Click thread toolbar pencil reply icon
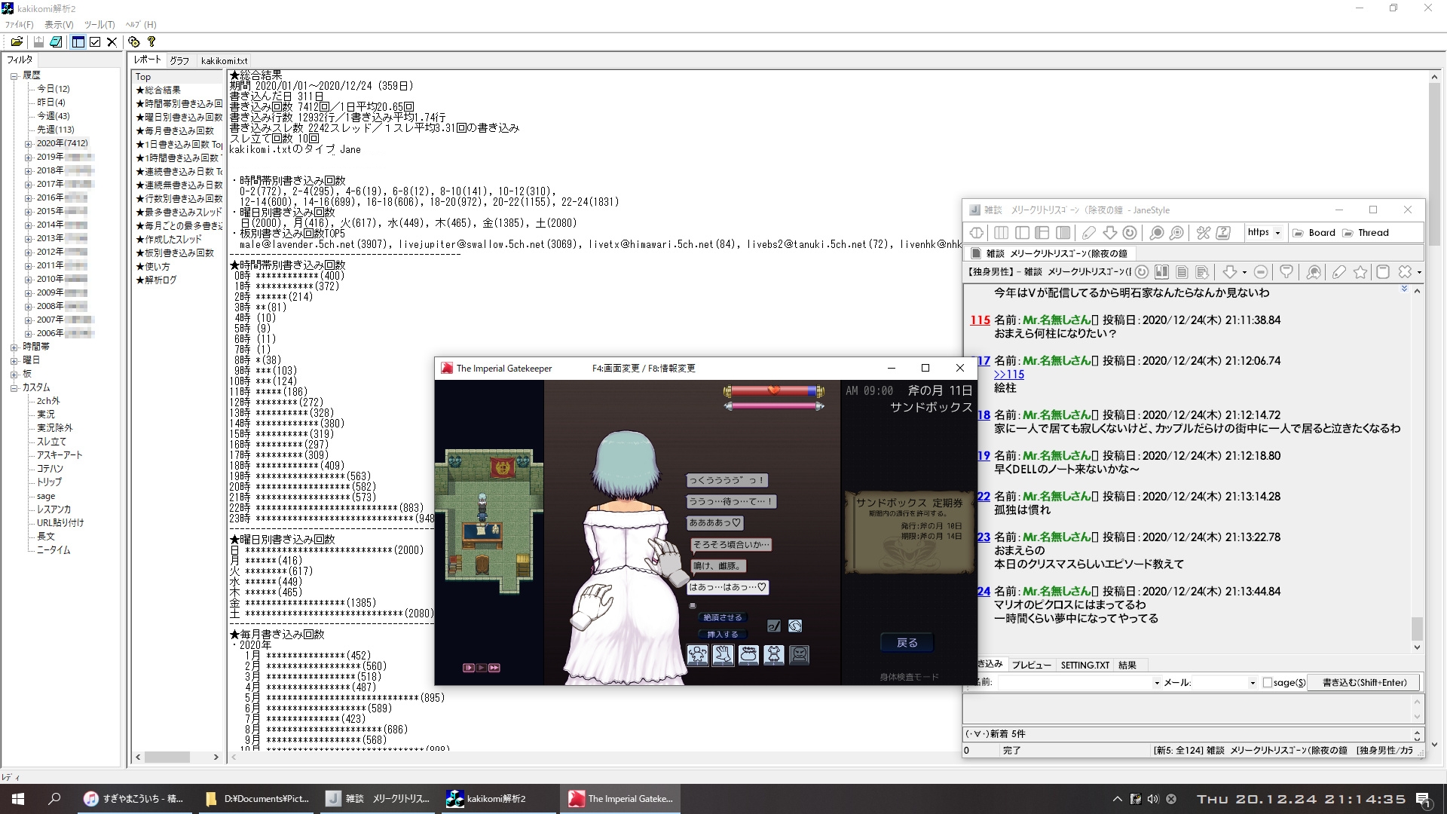This screenshot has height=814, width=1447. [1339, 272]
